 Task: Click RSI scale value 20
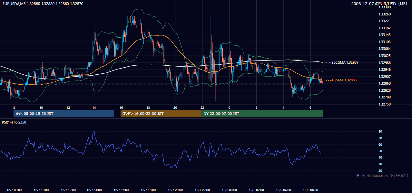click(x=380, y=170)
